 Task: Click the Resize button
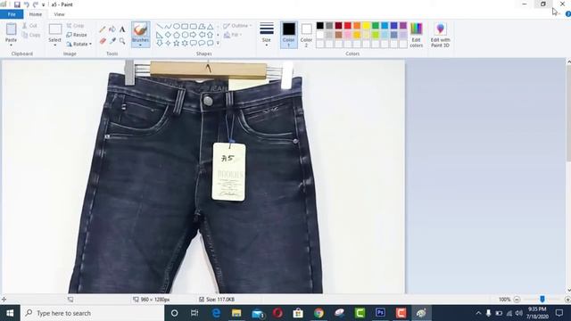point(77,35)
